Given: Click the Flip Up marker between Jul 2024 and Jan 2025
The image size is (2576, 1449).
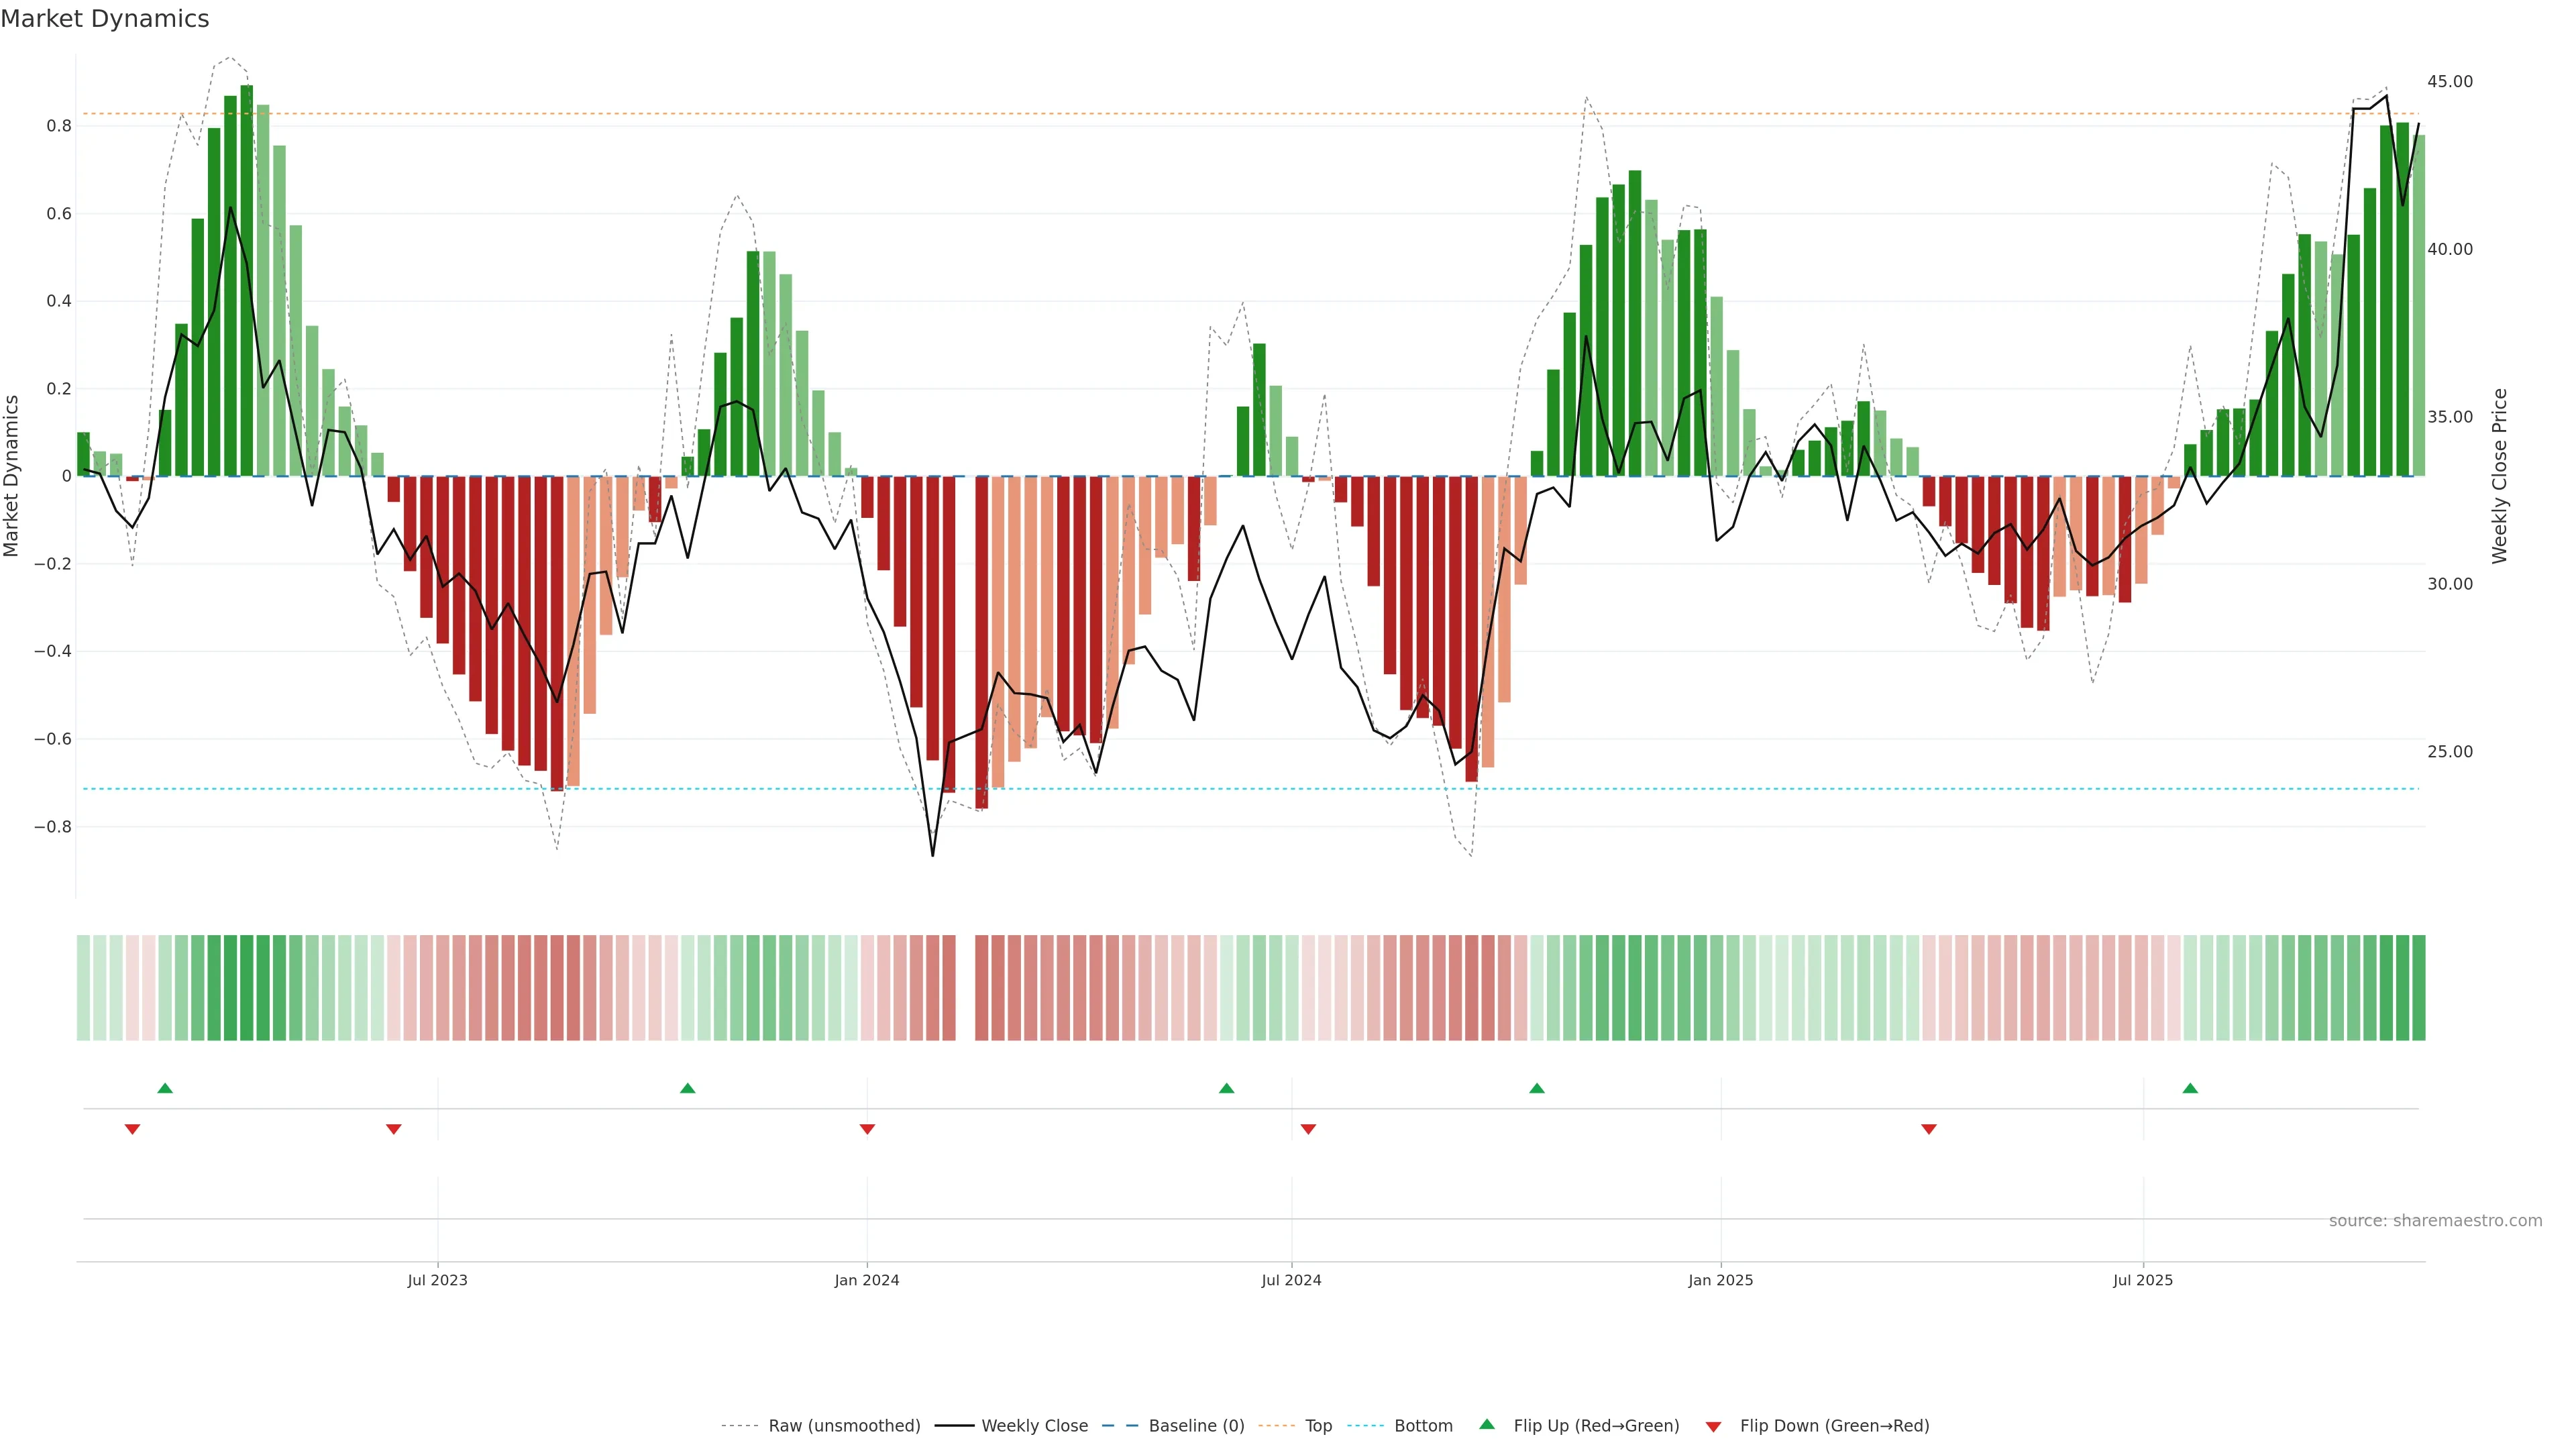Looking at the screenshot, I should (1537, 1088).
